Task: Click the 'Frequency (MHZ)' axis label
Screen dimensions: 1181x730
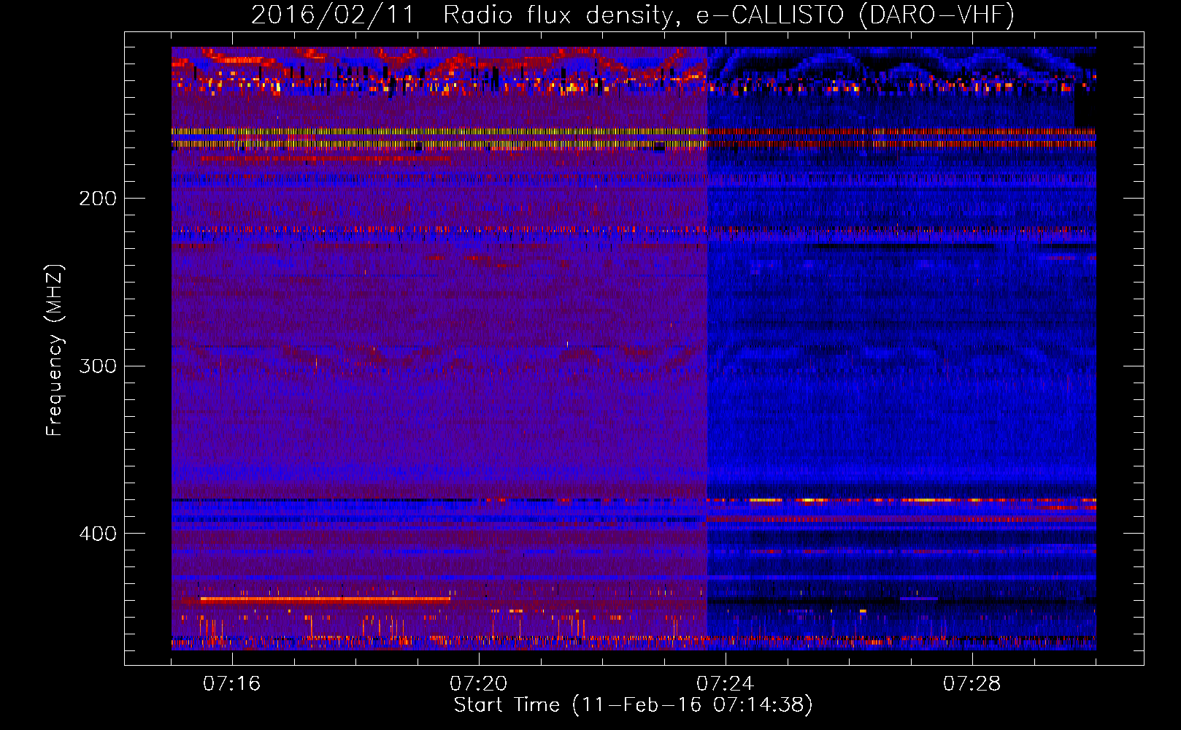Action: point(55,350)
